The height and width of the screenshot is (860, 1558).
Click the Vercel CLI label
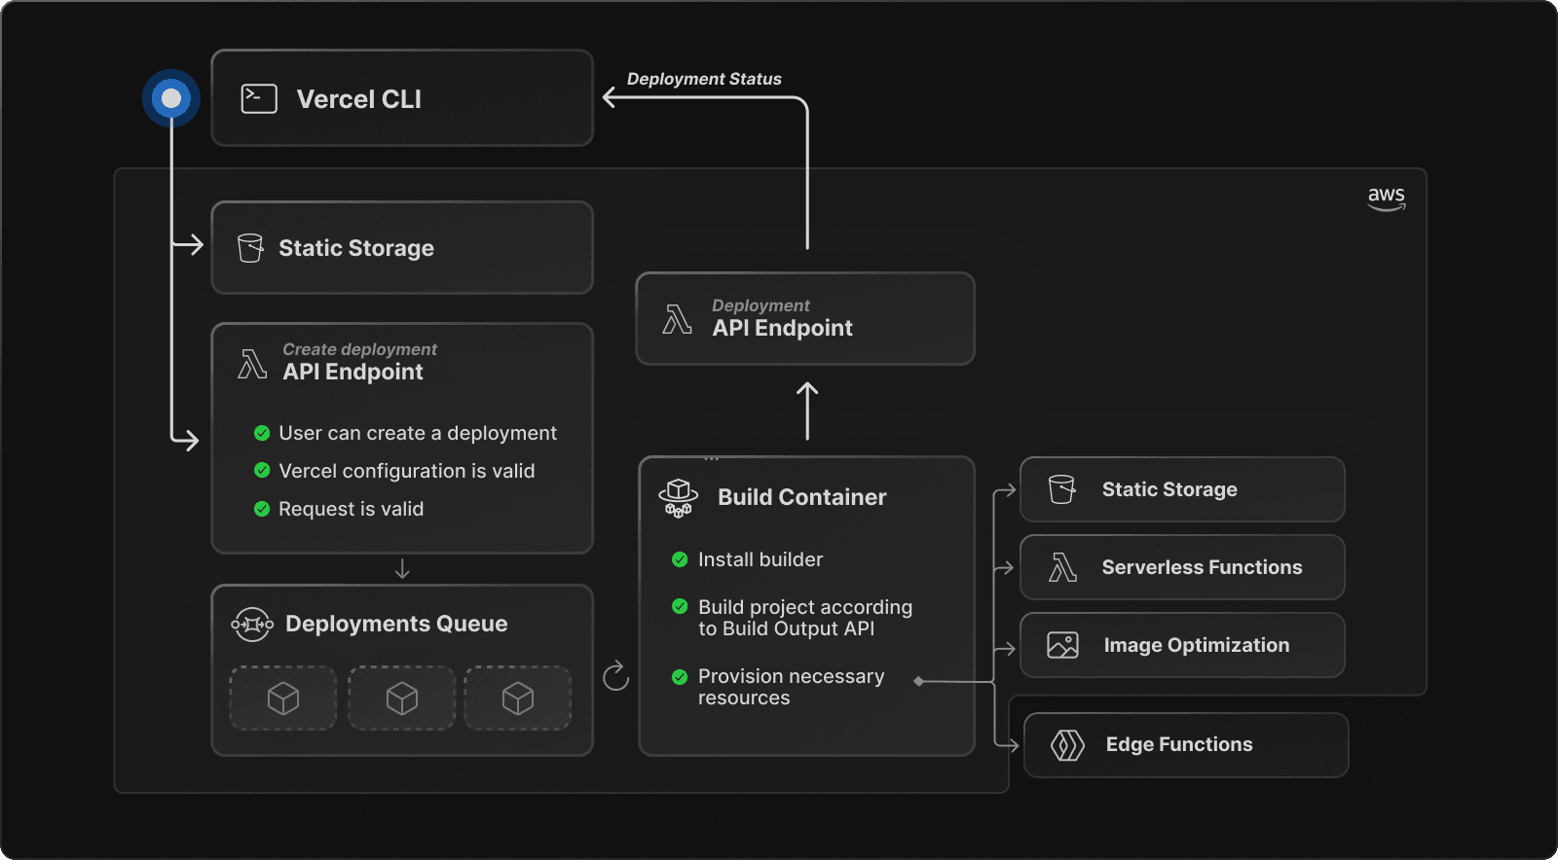pyautogui.click(x=359, y=99)
